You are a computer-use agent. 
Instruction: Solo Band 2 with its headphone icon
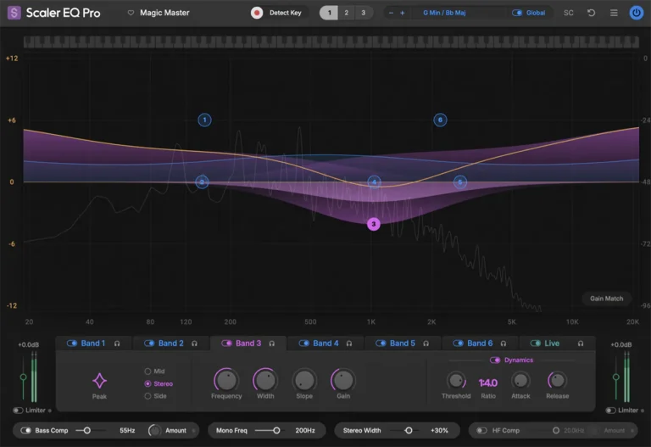pos(194,344)
